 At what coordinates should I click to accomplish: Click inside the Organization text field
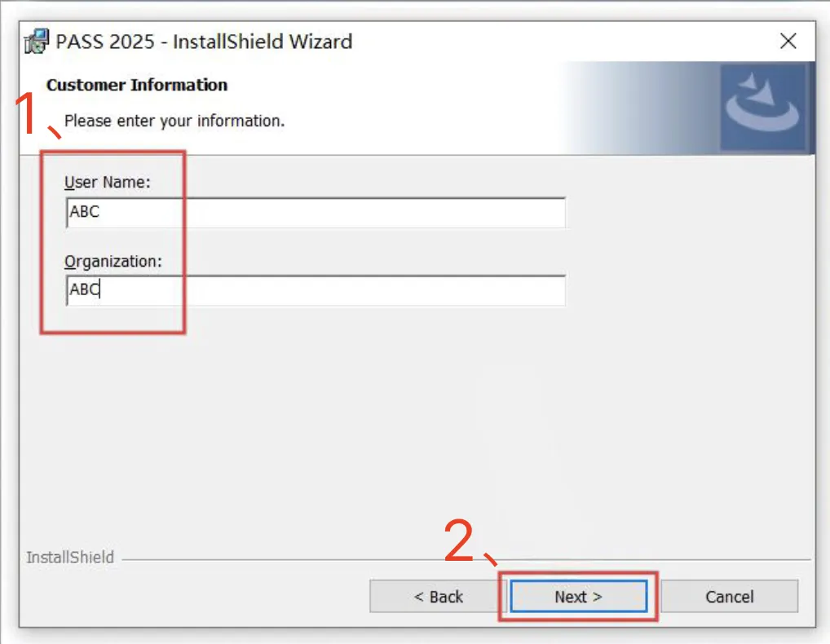[316, 290]
